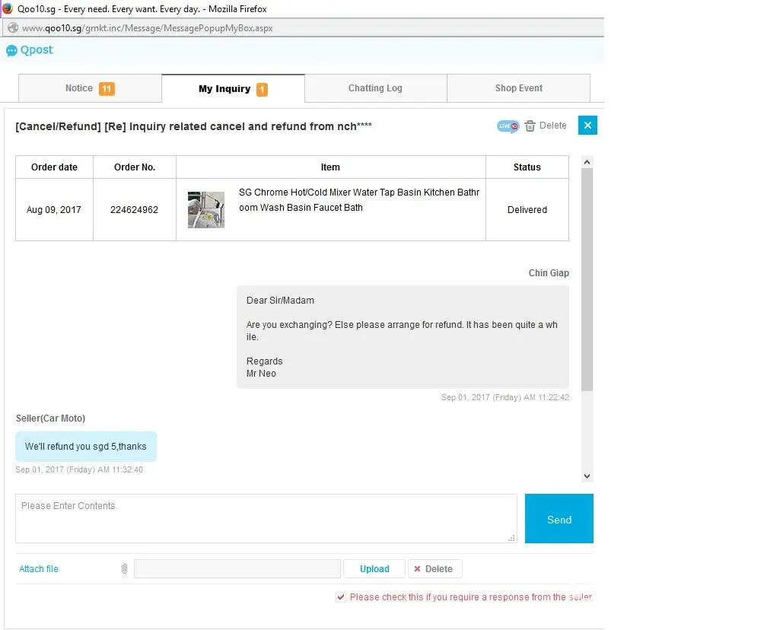Image resolution: width=767 pixels, height=630 pixels.
Task: Switch to the Chatting Log tab
Action: pyautogui.click(x=375, y=88)
